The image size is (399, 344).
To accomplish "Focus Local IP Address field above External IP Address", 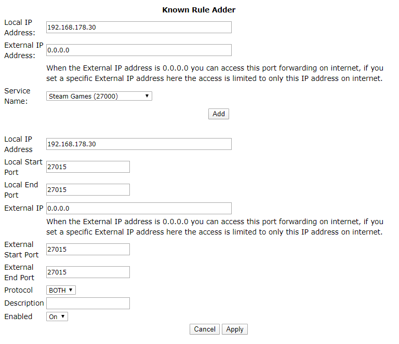I will click(139, 27).
